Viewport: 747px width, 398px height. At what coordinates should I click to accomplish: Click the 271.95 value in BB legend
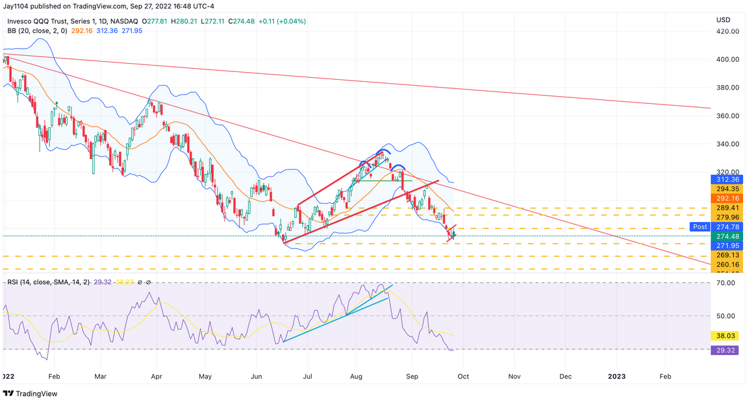[131, 31]
